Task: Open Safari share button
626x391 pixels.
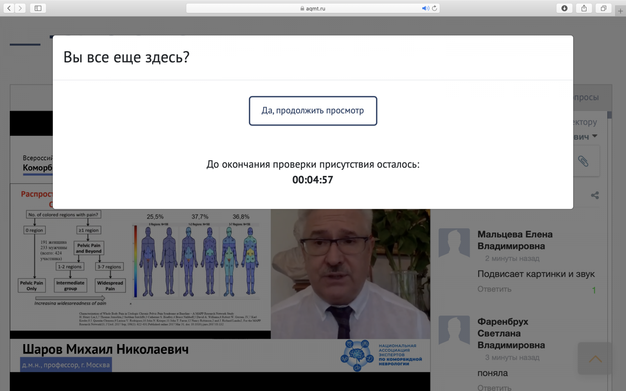Action: click(x=584, y=8)
